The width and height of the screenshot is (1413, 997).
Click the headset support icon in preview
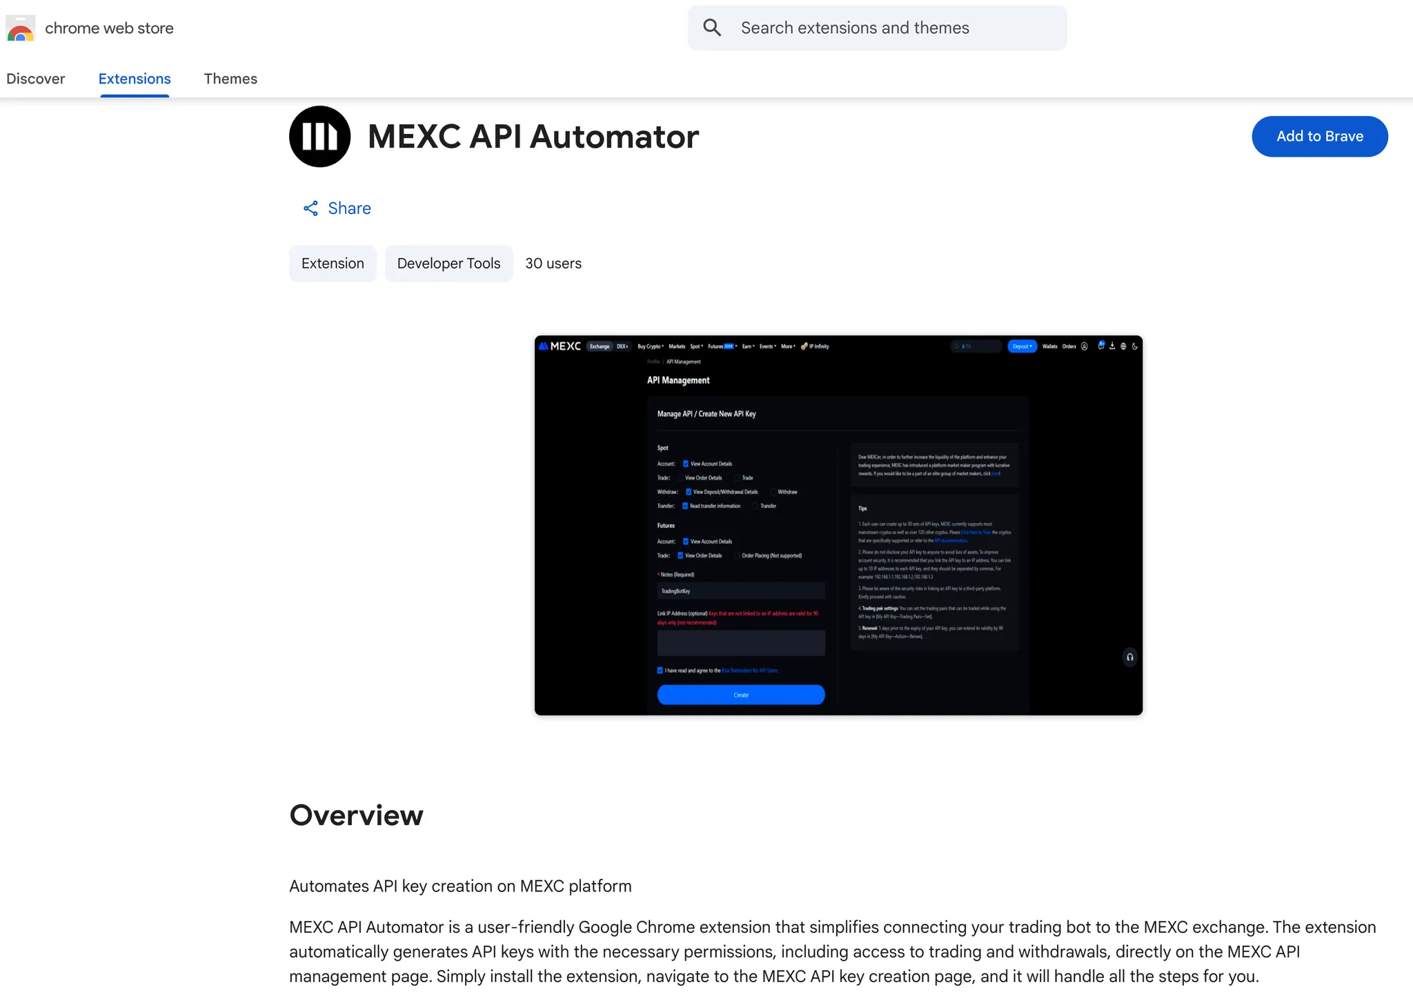pyautogui.click(x=1129, y=657)
